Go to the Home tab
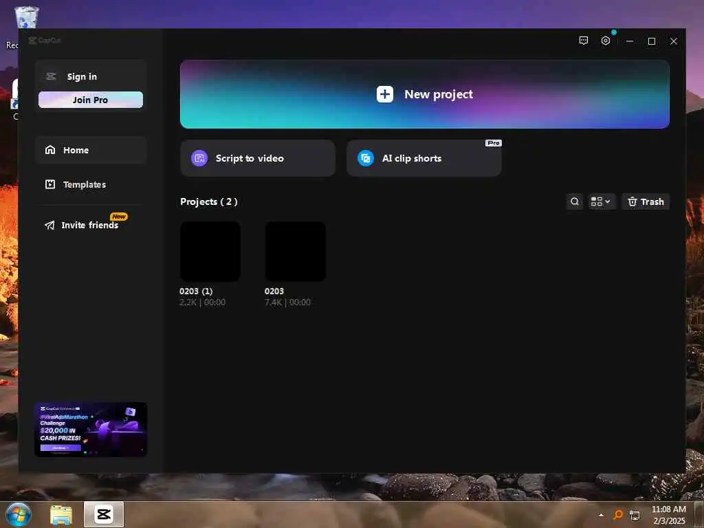 (x=91, y=150)
